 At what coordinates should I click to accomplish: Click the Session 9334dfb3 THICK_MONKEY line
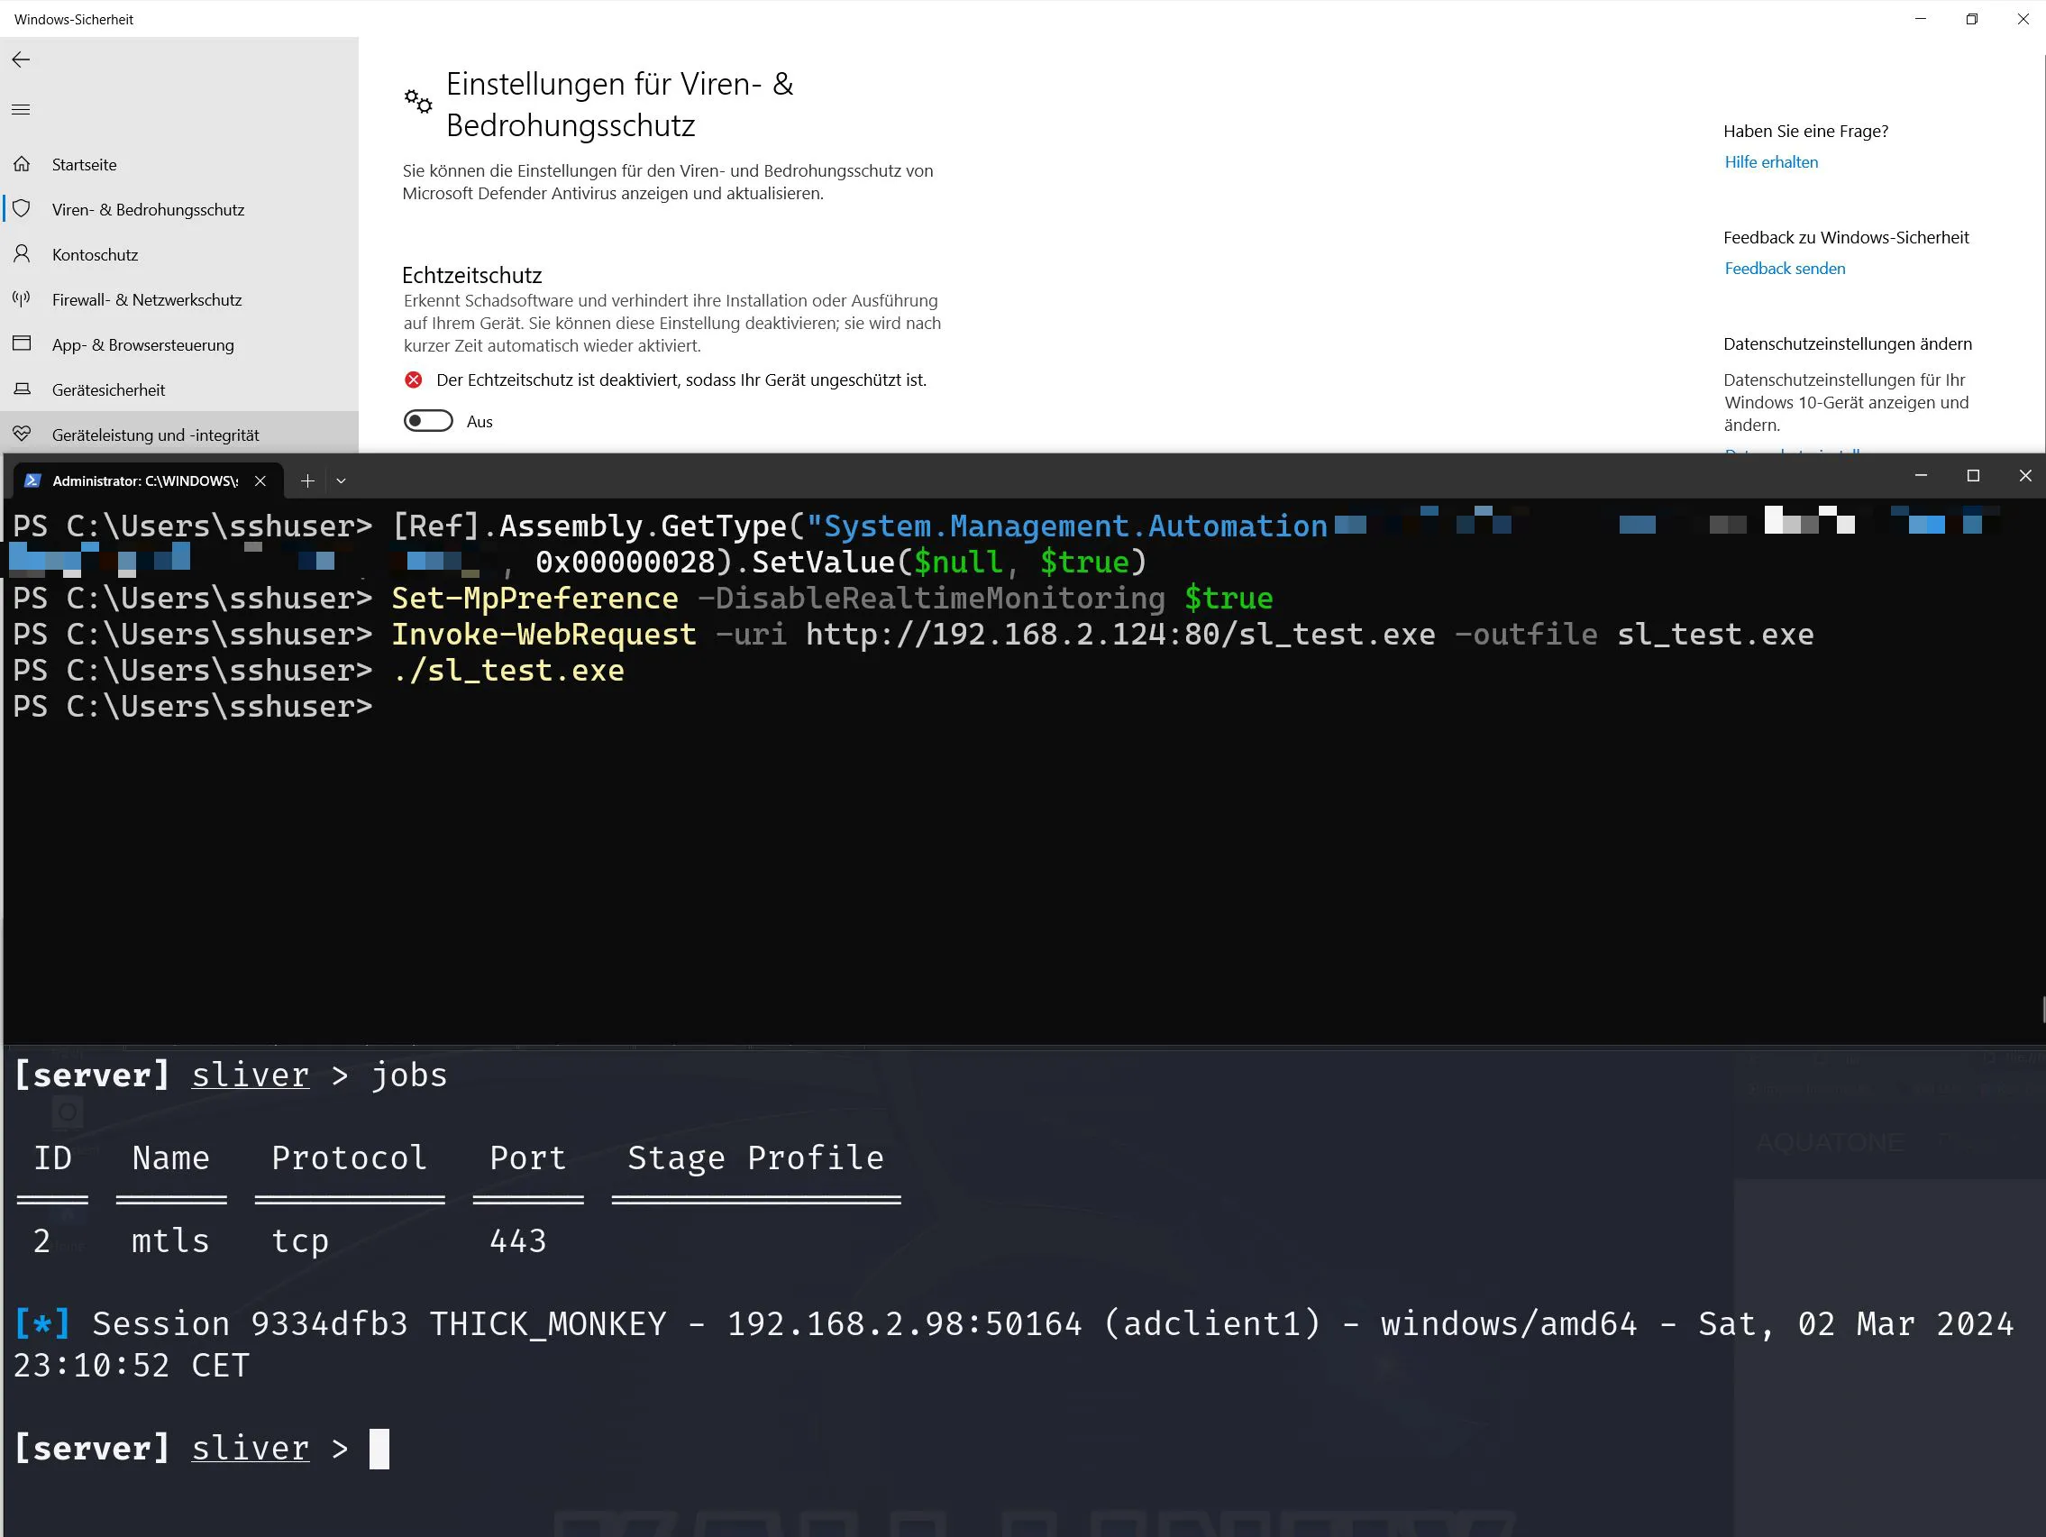[1013, 1344]
